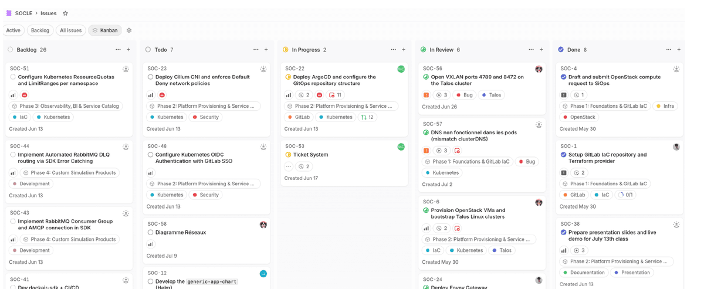Click status circle on SOC-43 card
Image resolution: width=704 pixels, height=289 pixels.
tap(13, 221)
